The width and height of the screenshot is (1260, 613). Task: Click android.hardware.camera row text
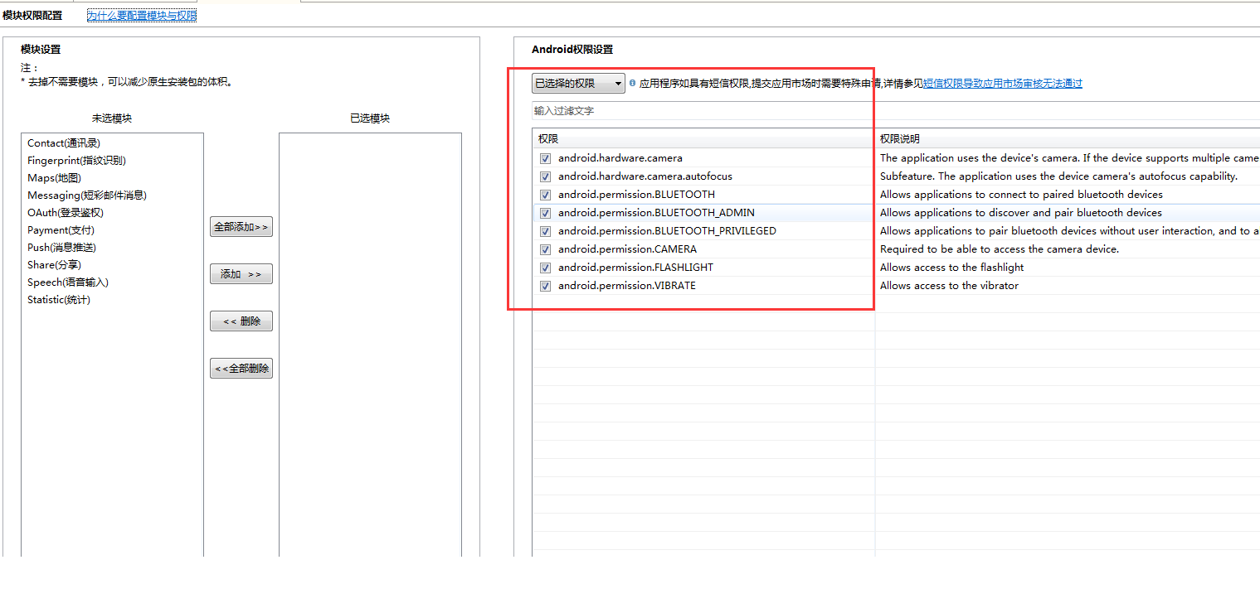click(620, 158)
